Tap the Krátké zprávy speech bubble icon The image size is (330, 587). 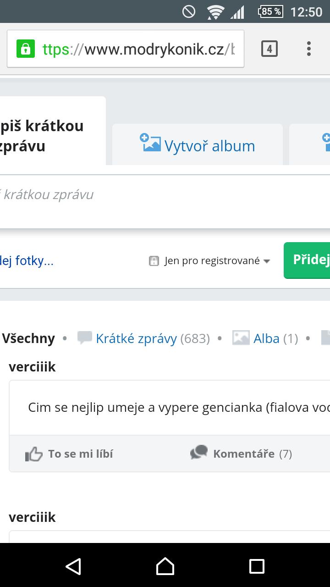85,338
